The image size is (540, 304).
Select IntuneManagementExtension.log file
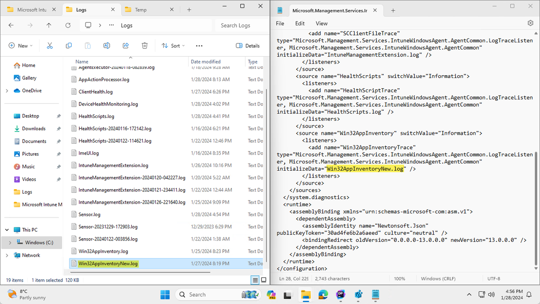pyautogui.click(x=113, y=165)
